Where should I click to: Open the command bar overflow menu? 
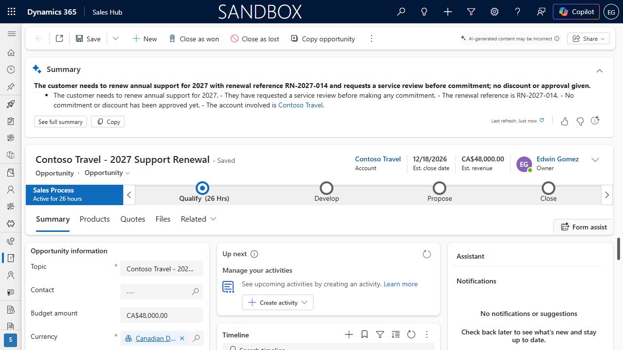pos(371,38)
